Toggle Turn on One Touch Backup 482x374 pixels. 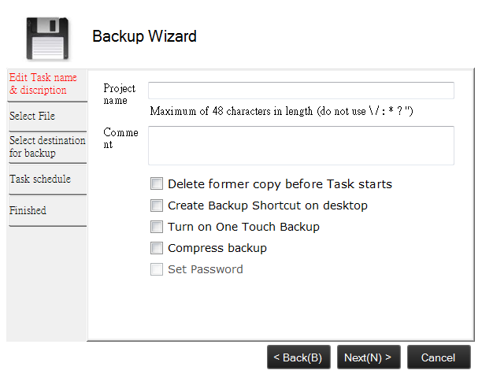(157, 227)
